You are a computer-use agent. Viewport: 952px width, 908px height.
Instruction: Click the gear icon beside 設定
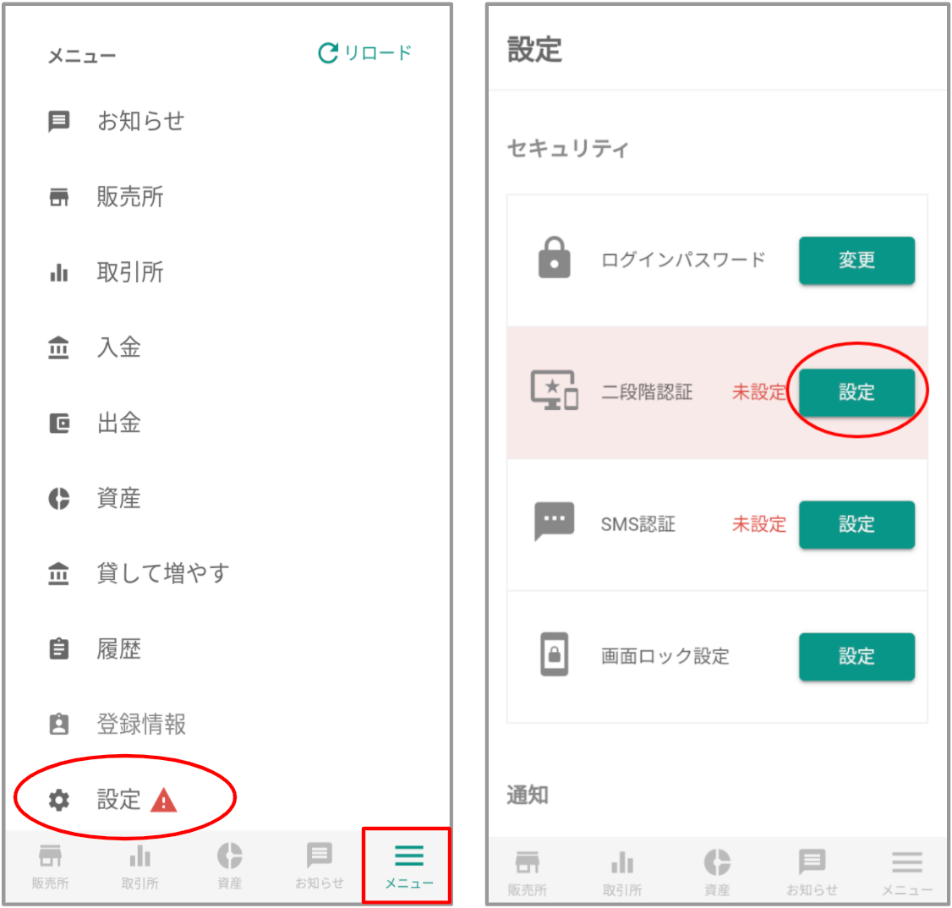click(x=59, y=800)
